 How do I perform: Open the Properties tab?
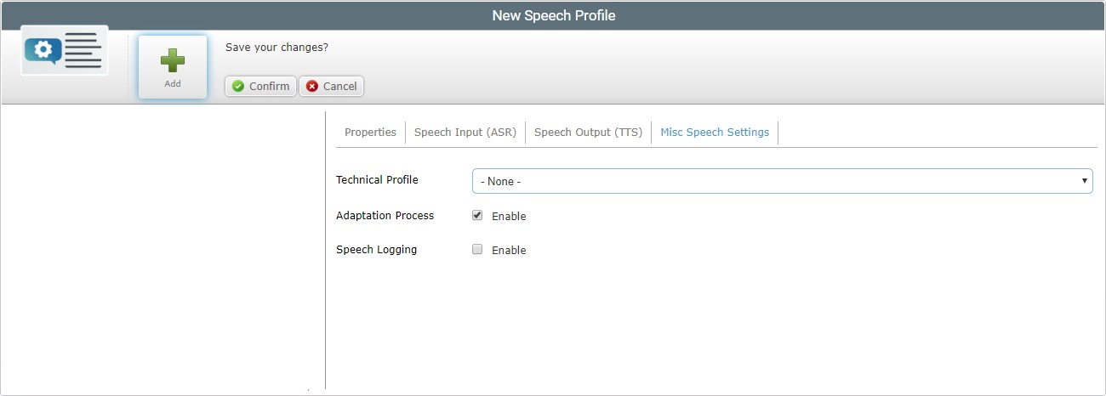point(370,133)
